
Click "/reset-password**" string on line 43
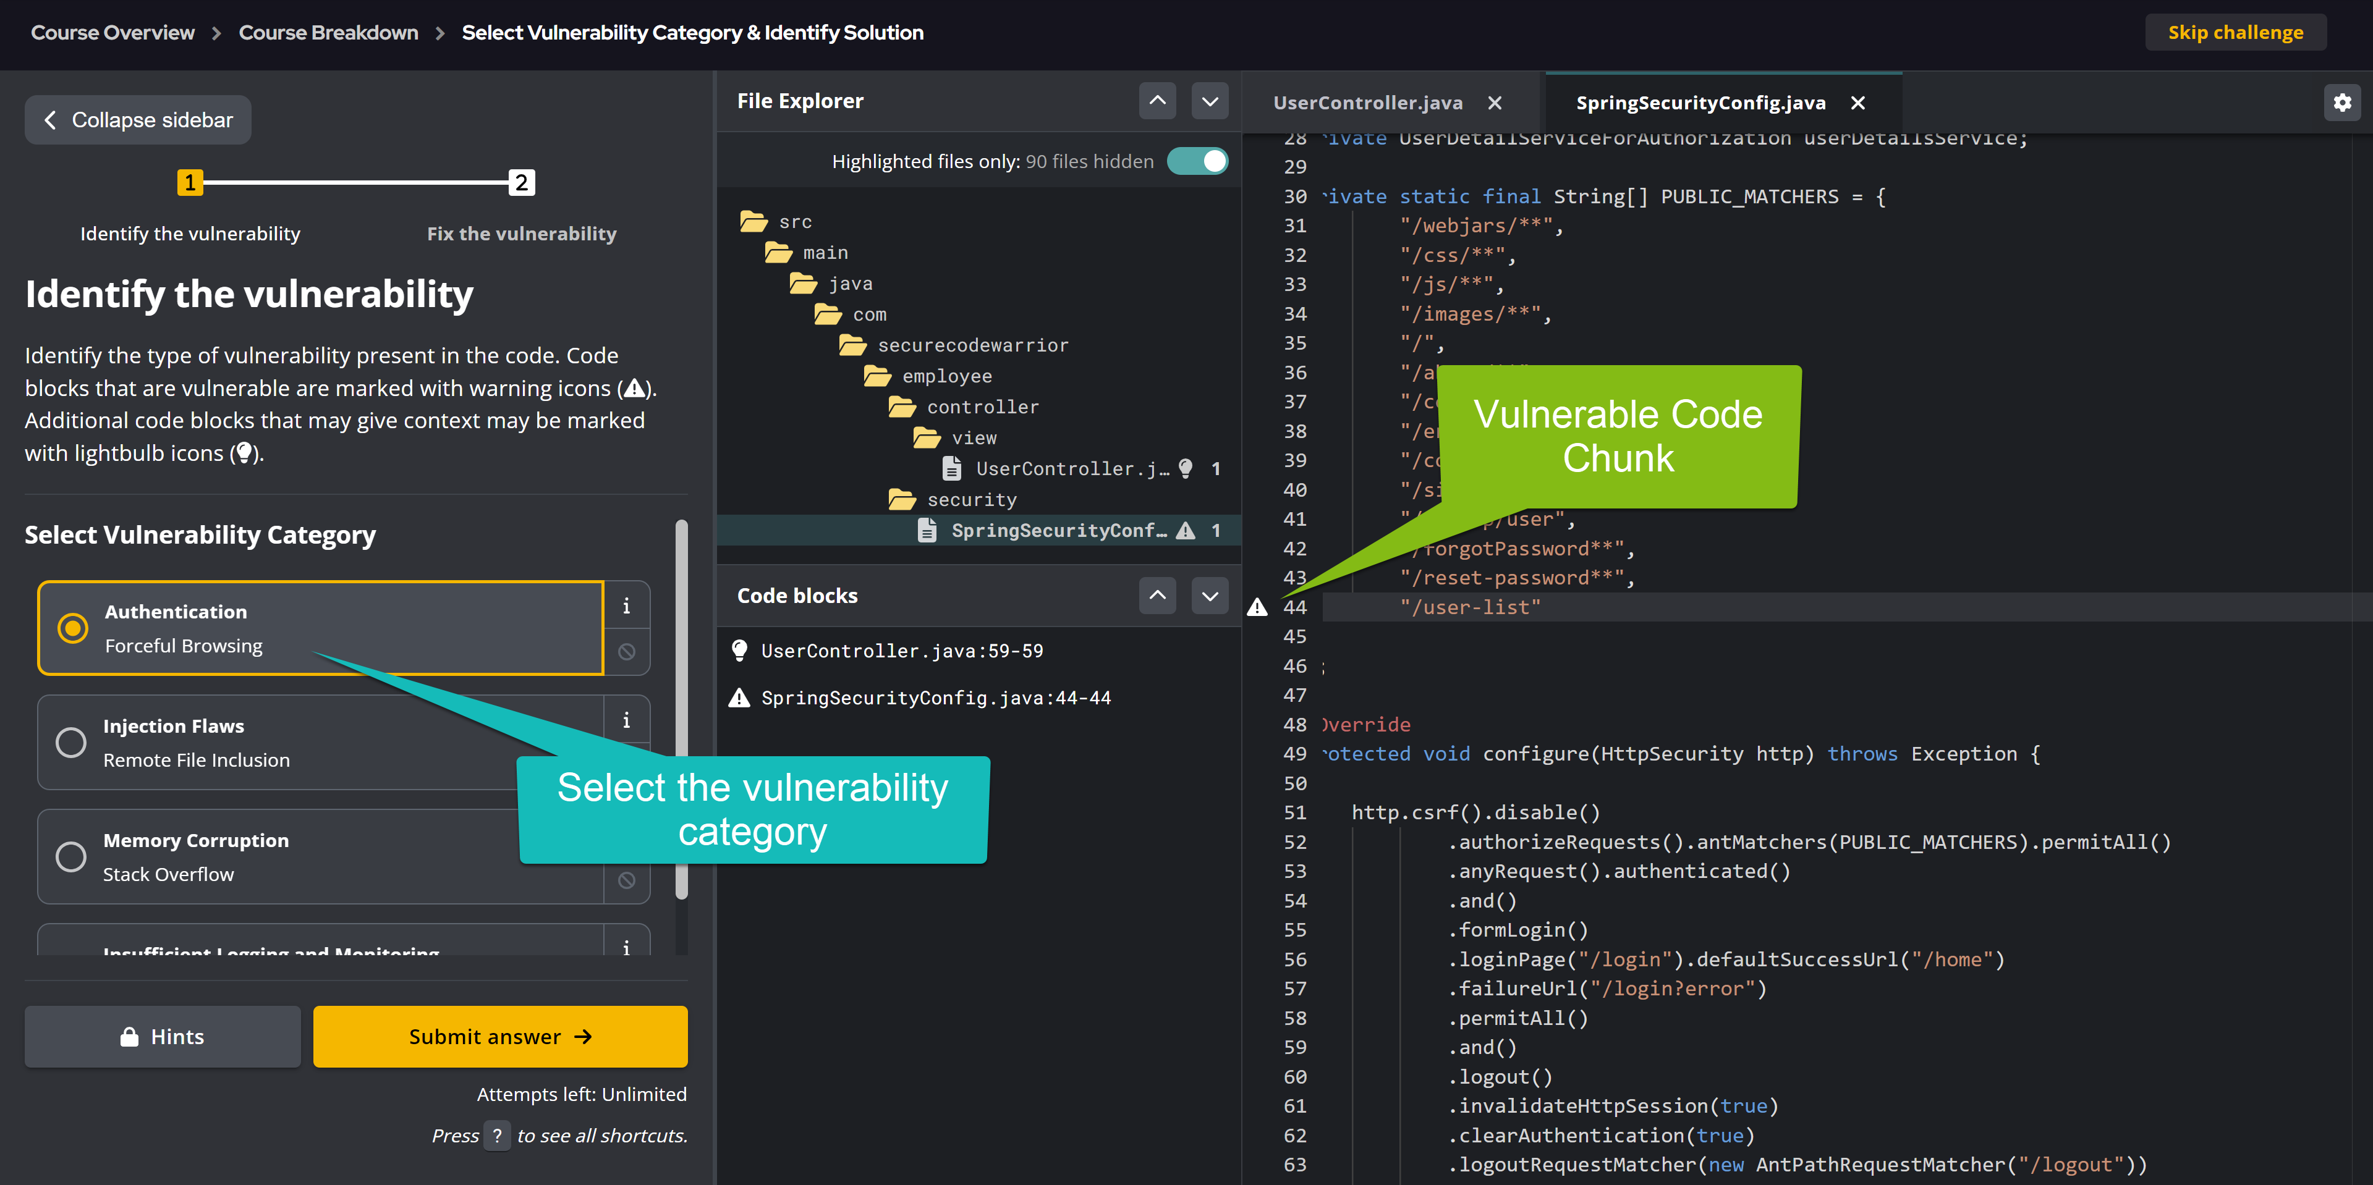coord(1513,577)
